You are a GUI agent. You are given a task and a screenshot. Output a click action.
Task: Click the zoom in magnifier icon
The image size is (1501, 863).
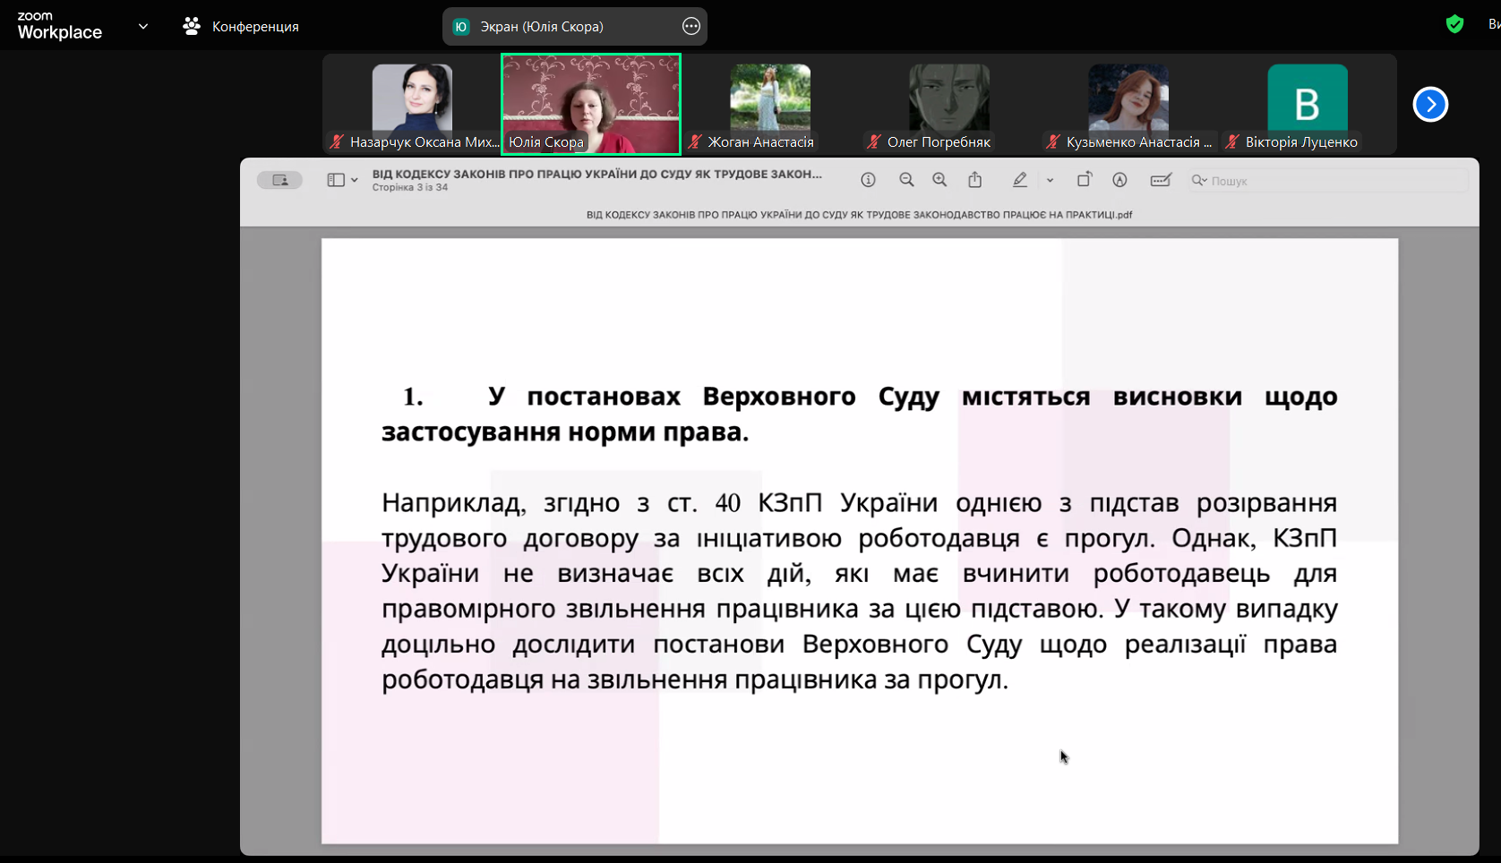coord(939,180)
